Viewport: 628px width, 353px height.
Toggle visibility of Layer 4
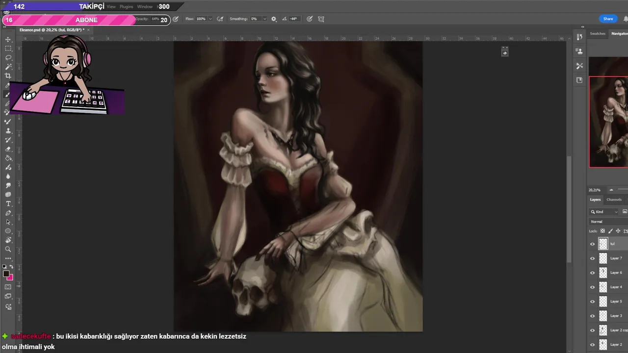[592, 287]
